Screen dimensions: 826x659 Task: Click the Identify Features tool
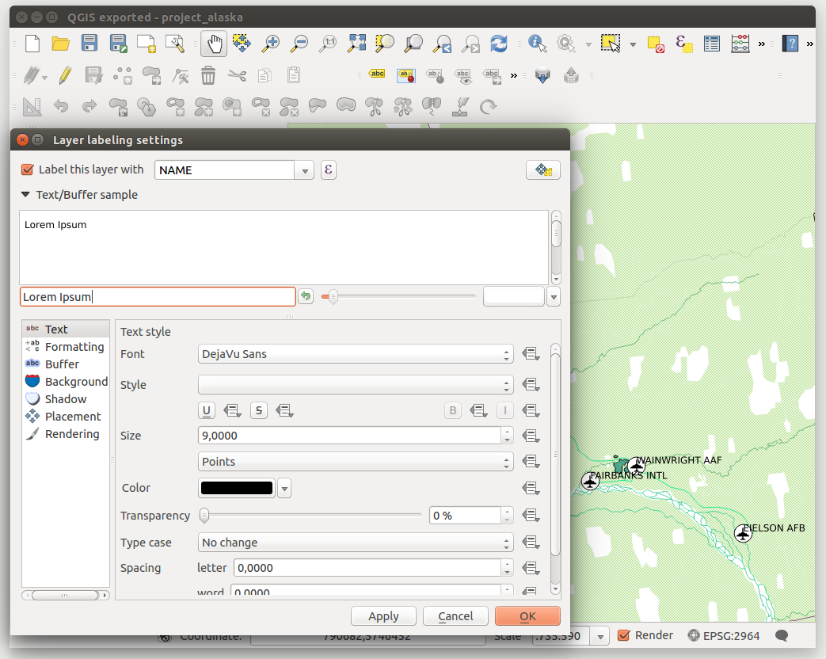coord(538,44)
